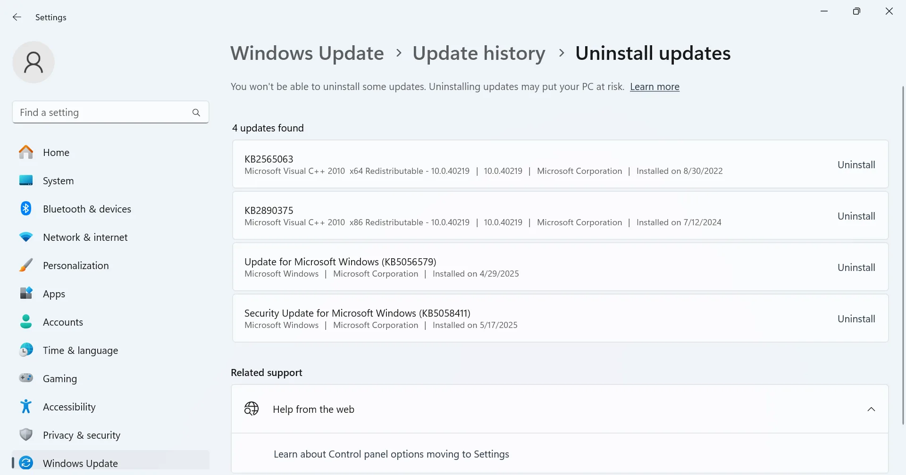906x475 pixels.
Task: Click the "4 updates found" text
Action: [268, 128]
